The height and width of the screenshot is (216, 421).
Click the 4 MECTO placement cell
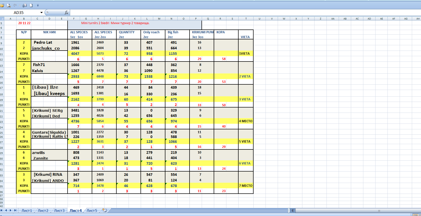tap(246, 121)
